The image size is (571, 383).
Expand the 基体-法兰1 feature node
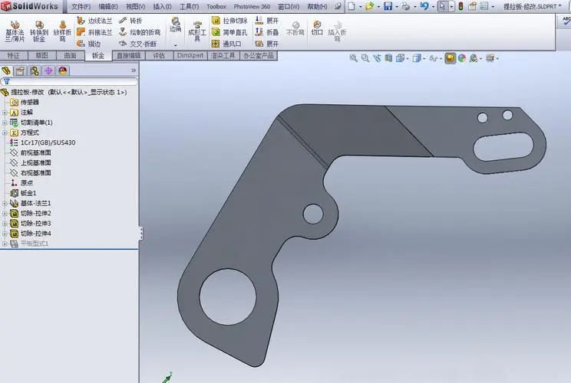(x=5, y=203)
